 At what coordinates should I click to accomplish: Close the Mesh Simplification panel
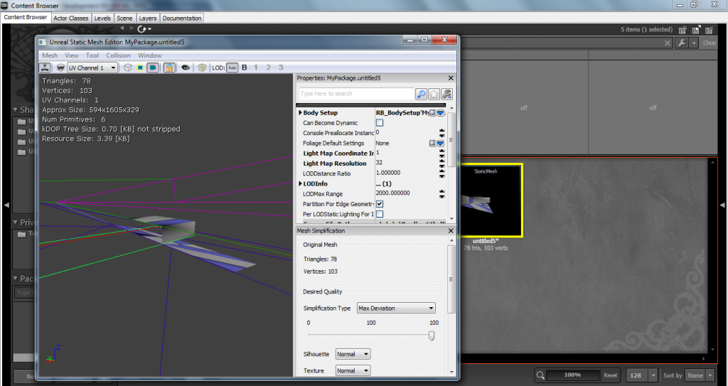[x=451, y=231]
